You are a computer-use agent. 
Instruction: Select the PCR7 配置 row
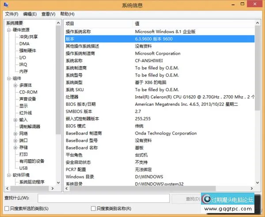[160, 169]
